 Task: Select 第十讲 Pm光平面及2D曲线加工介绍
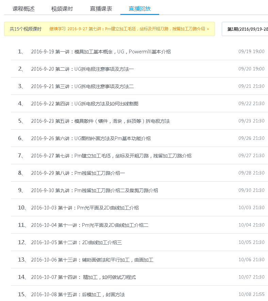coord(85,208)
